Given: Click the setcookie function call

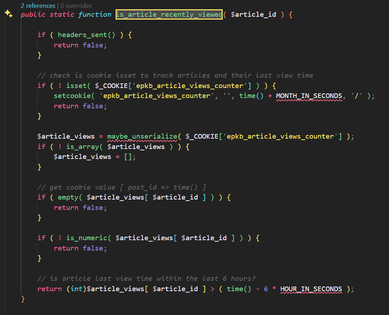Looking at the screenshot, I should point(72,96).
